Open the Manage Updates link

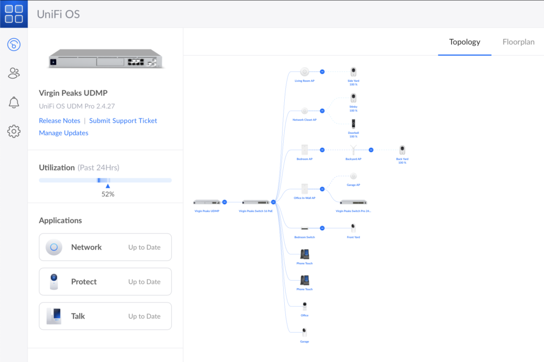click(64, 133)
